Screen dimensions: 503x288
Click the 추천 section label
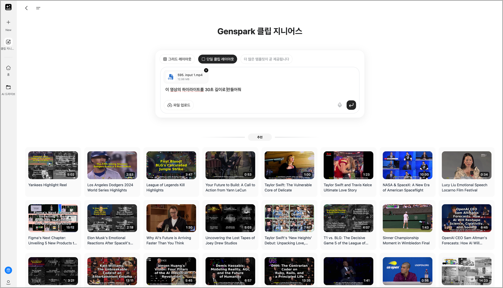coord(260,137)
